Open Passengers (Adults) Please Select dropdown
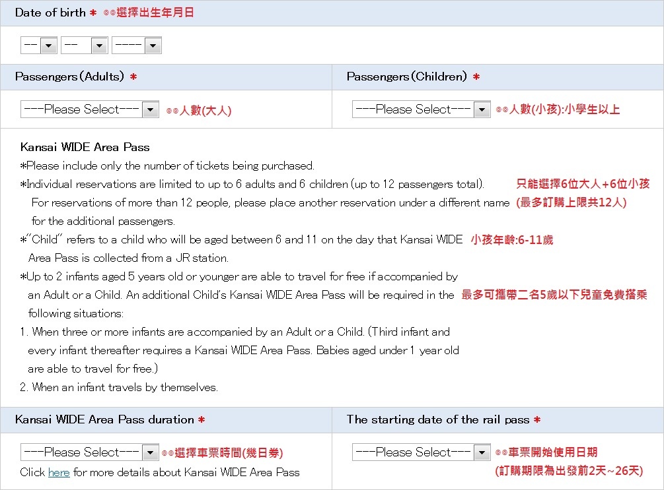 [x=89, y=109]
